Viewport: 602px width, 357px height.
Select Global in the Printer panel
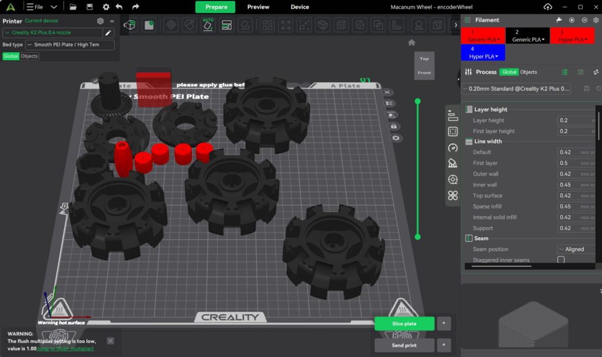pyautogui.click(x=11, y=56)
